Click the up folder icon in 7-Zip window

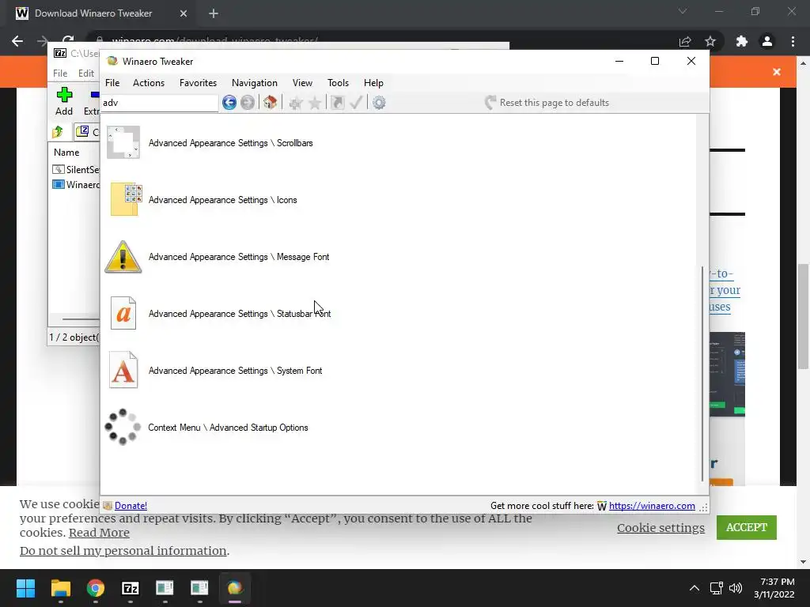coord(58,132)
